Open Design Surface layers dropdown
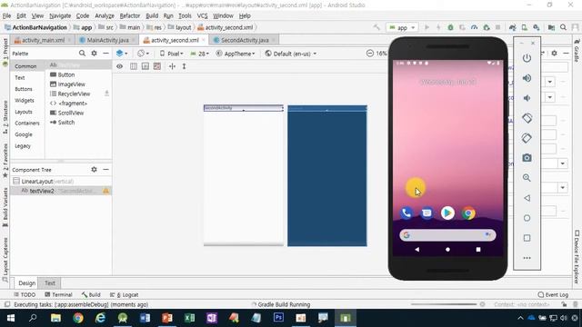 pyautogui.click(x=122, y=54)
